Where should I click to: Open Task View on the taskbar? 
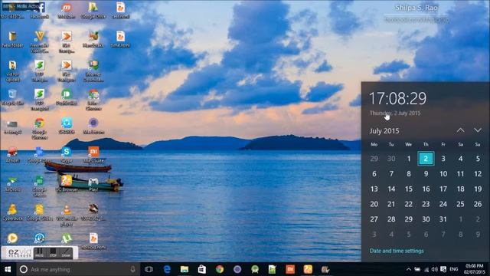[x=149, y=269]
